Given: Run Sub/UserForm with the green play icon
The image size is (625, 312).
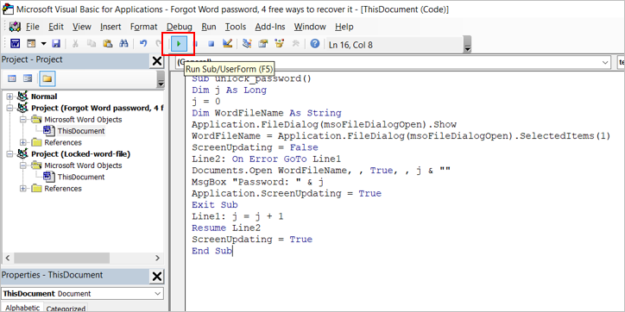Looking at the screenshot, I should coord(179,44).
